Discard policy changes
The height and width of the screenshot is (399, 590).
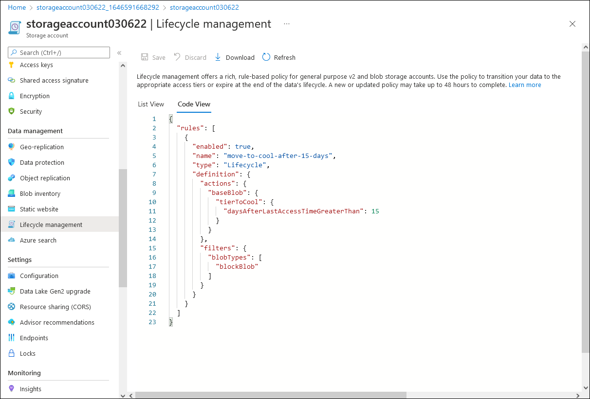tap(190, 57)
